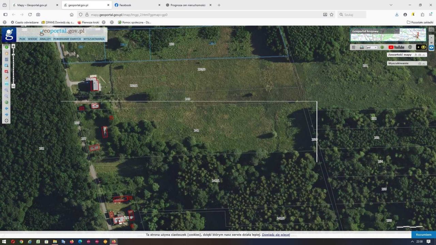
Task: Go to the previous map view arrow
Action: click(x=6, y=109)
